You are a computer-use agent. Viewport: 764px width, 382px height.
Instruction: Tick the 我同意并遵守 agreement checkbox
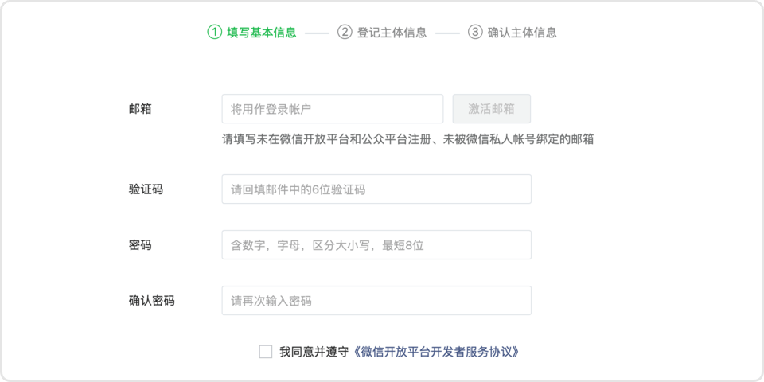click(266, 352)
